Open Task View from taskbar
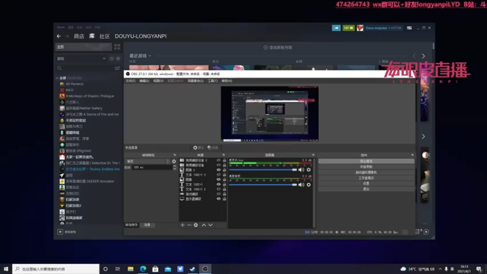Image resolution: width=487 pixels, height=274 pixels. [x=117, y=269]
